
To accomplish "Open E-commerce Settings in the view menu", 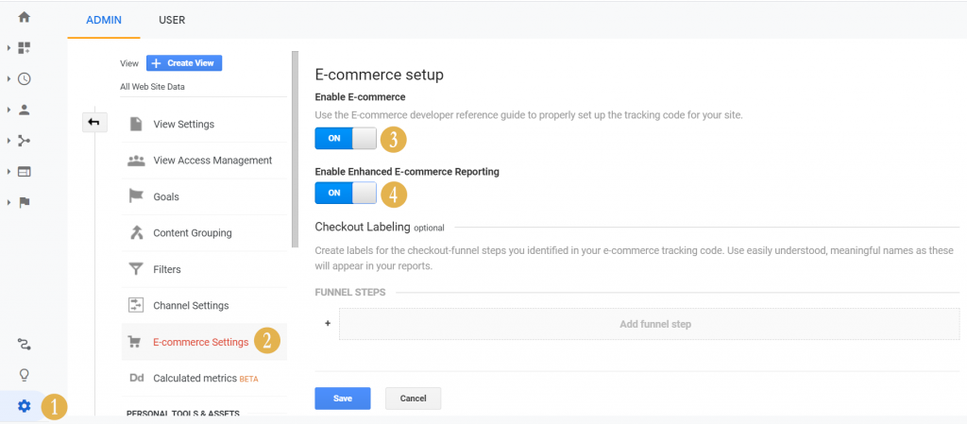I will click(x=200, y=342).
